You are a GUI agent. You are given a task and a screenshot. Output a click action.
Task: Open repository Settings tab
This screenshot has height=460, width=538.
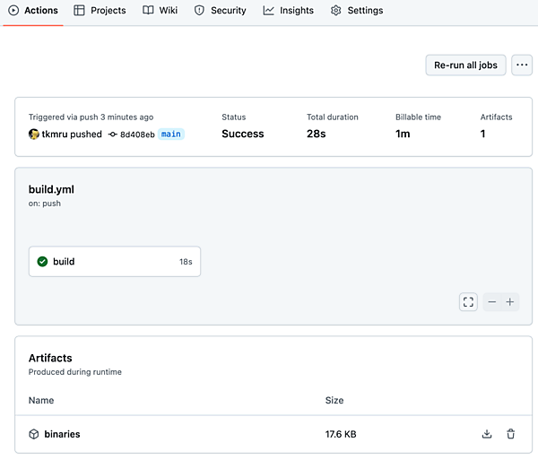(x=357, y=11)
